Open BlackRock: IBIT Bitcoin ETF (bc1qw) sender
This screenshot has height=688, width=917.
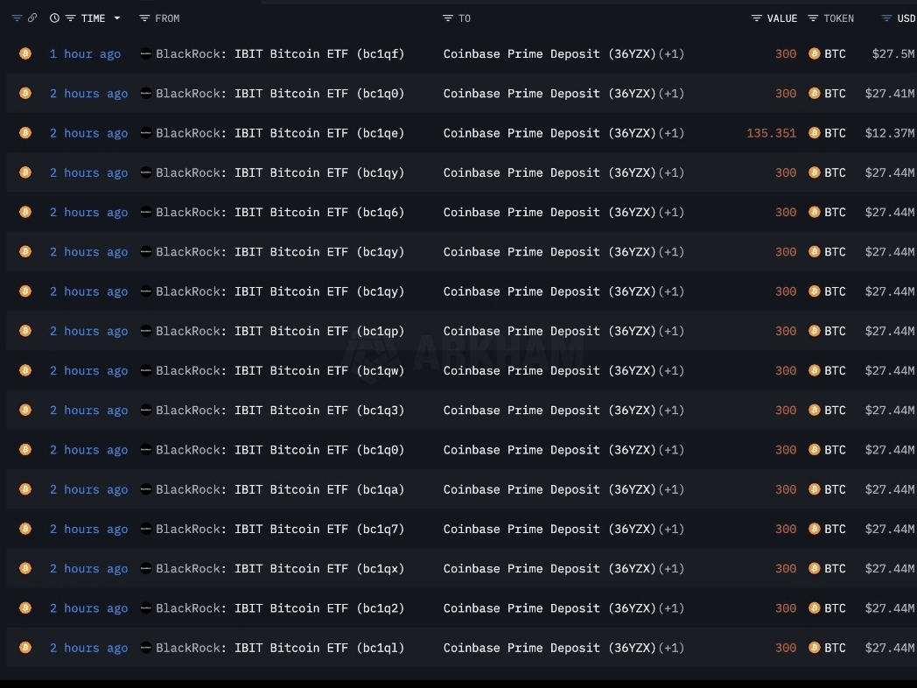pyautogui.click(x=280, y=370)
